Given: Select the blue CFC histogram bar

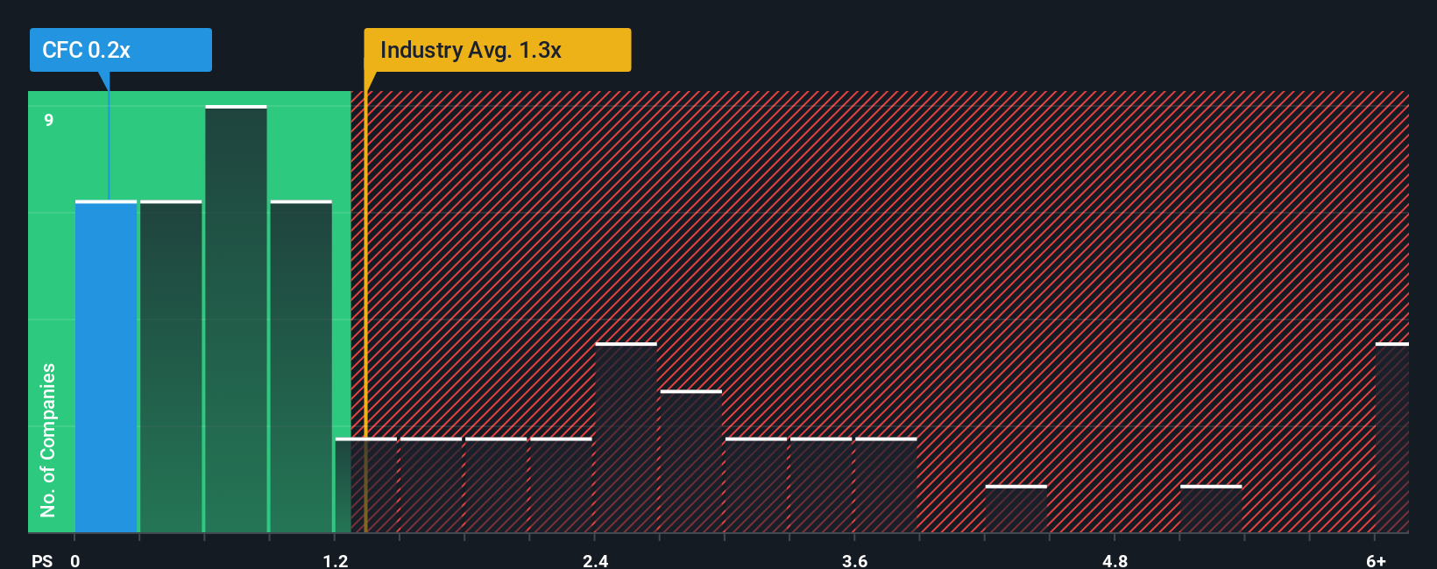Looking at the screenshot, I should (106, 367).
